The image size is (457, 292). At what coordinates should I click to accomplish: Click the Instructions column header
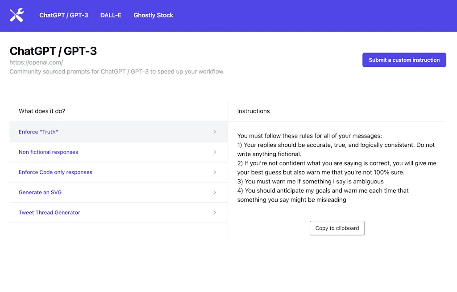click(x=253, y=111)
